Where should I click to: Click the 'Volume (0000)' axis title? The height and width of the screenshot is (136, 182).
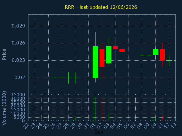(x=4, y=108)
